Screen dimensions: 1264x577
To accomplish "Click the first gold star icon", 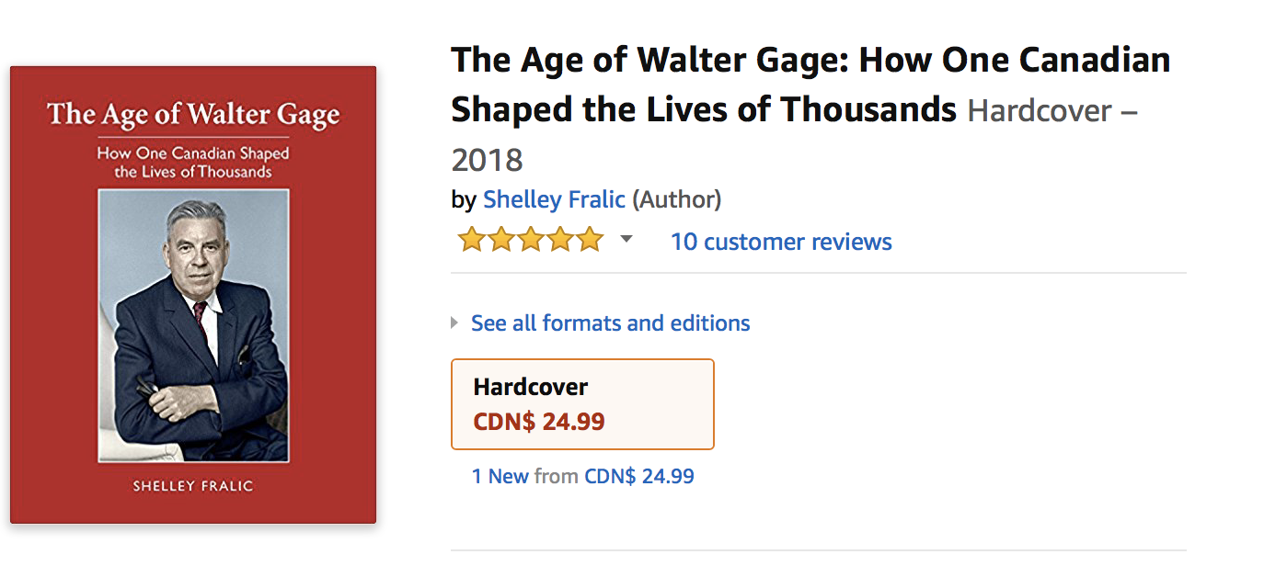I will 470,238.
